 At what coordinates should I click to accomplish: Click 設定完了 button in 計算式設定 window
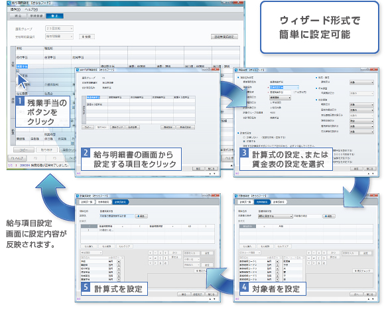(x=198, y=294)
